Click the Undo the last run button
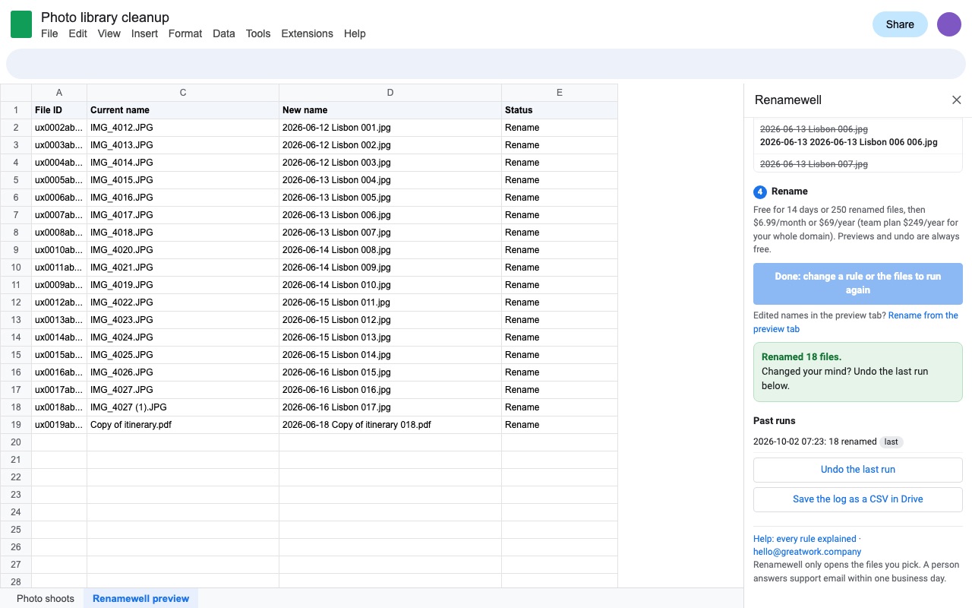 click(858, 470)
